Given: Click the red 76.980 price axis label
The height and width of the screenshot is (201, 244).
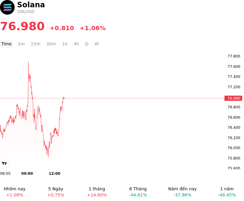Looking at the screenshot, I should pyautogui.click(x=233, y=98).
